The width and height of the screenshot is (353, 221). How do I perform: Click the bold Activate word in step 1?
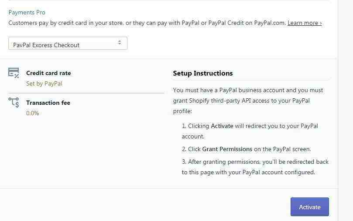coord(222,126)
